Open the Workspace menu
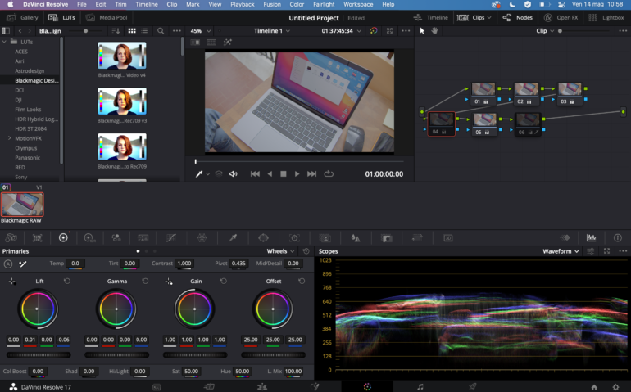This screenshot has width=631, height=392. 358,4
